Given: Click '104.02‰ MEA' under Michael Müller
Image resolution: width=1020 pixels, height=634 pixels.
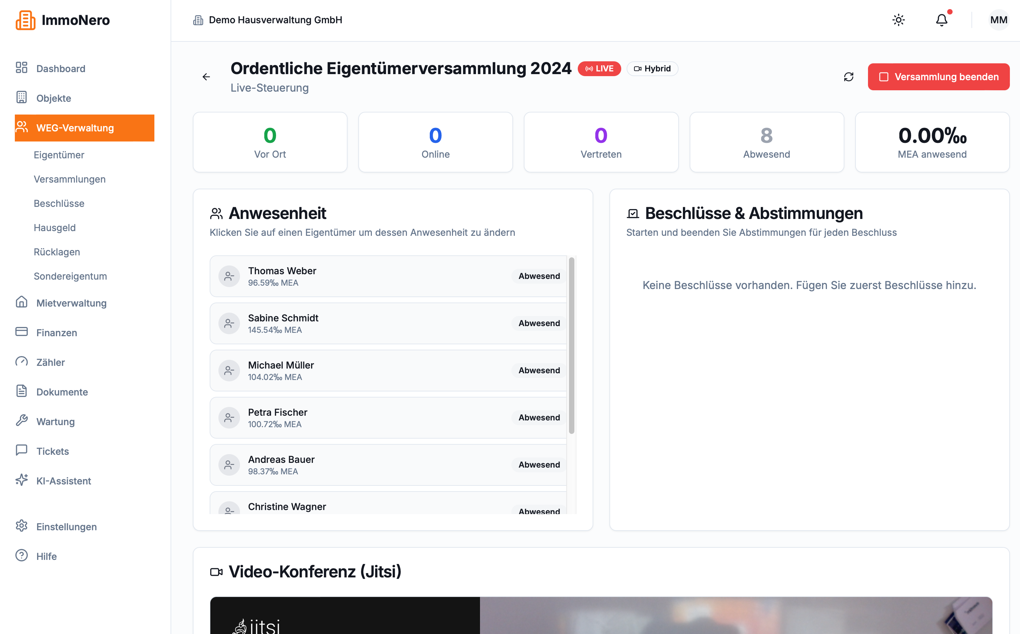Looking at the screenshot, I should coord(275,377).
